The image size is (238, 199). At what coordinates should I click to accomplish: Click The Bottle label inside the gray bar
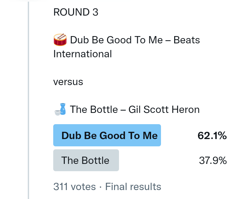(x=85, y=161)
